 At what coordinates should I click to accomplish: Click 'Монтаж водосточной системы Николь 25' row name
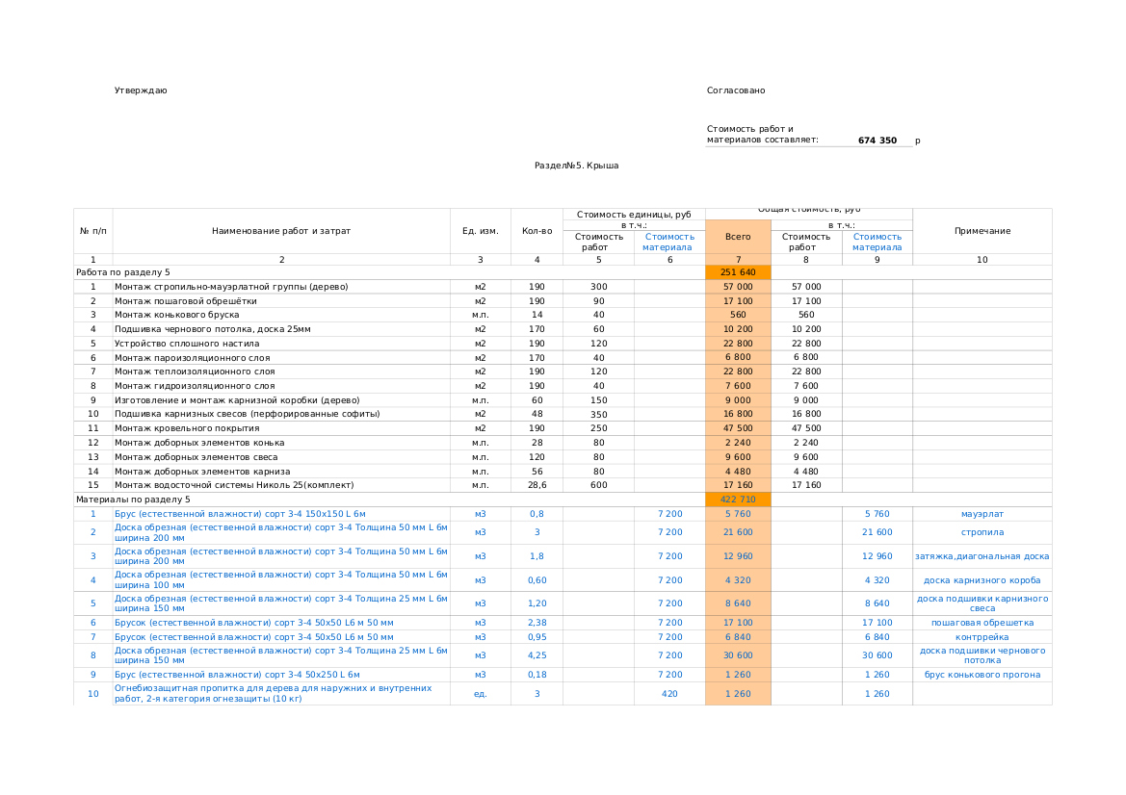click(x=234, y=485)
